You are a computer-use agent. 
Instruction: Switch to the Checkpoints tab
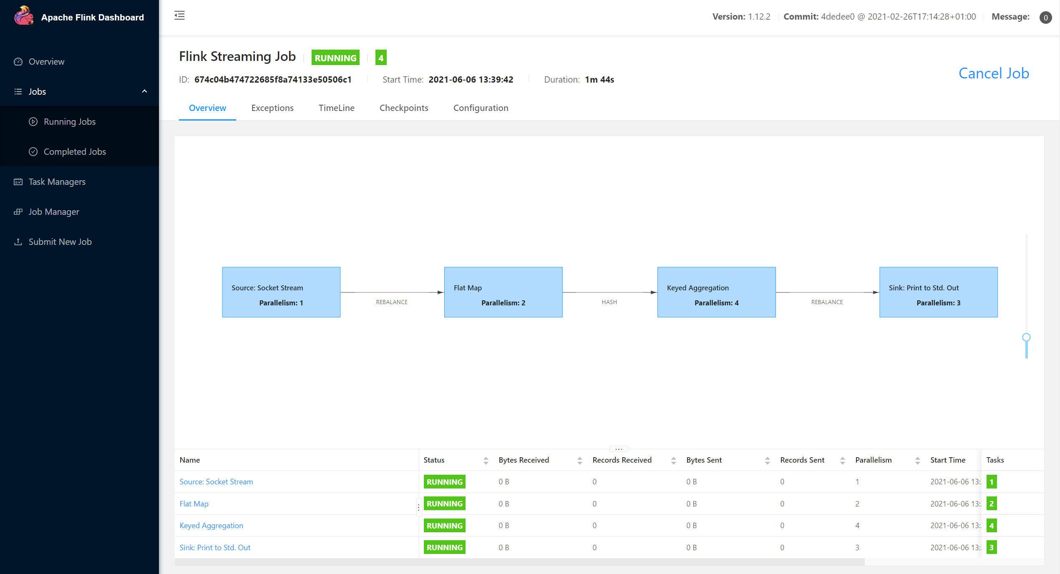pos(403,108)
